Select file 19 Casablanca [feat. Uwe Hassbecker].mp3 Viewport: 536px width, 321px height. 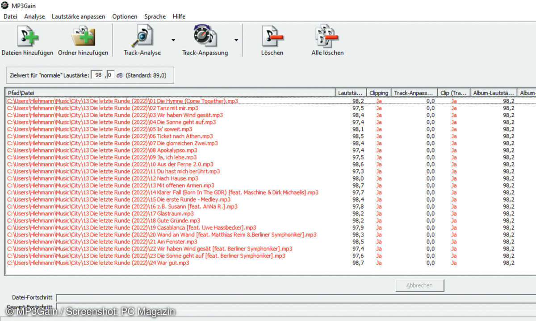pyautogui.click(x=132, y=228)
